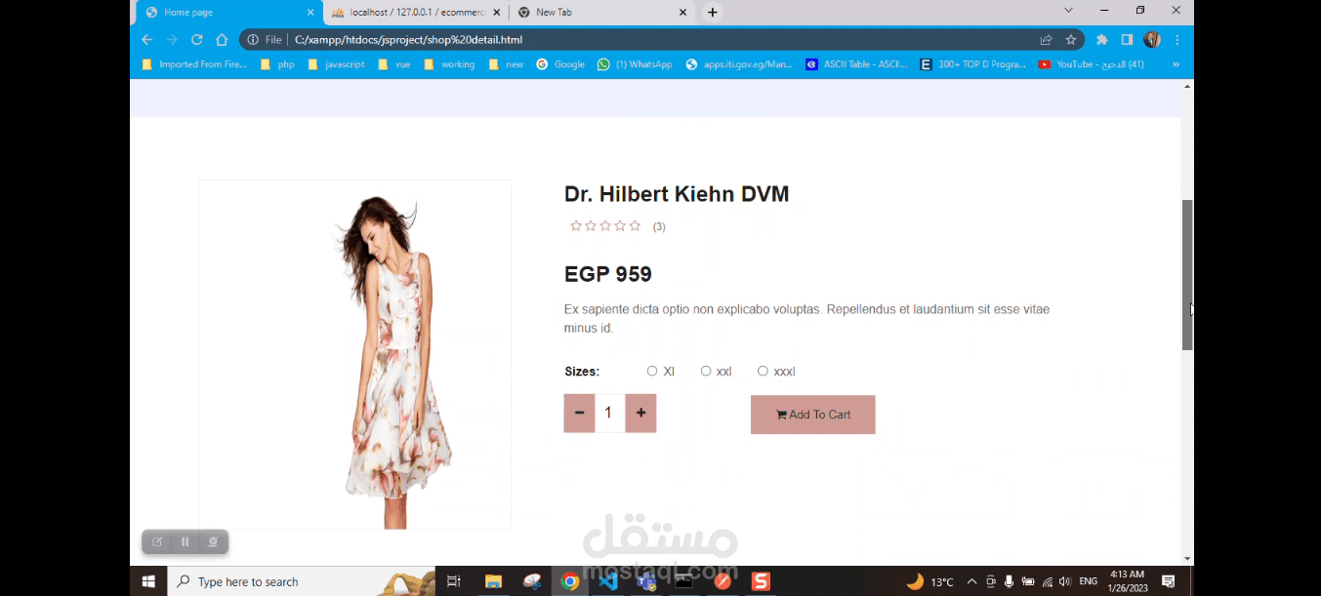Viewport: 1321px width, 596px height.
Task: Open the new bookmark folder
Action: click(x=506, y=64)
